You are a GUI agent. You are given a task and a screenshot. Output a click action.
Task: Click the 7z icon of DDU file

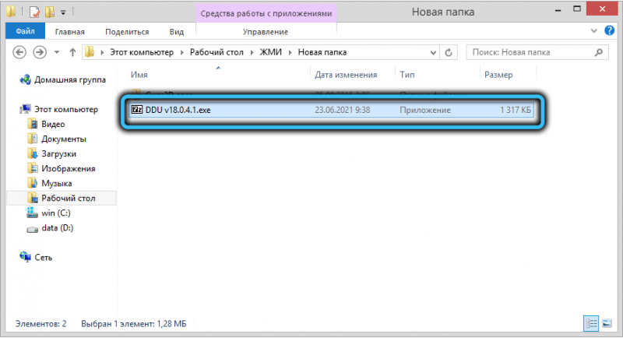pos(137,110)
